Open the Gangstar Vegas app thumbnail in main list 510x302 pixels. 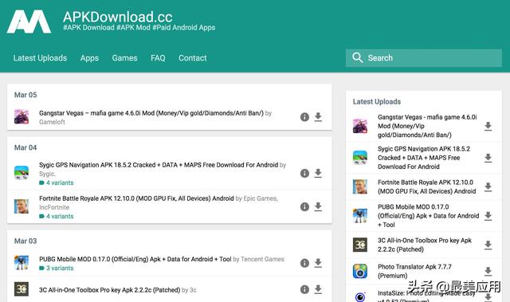coord(22,116)
